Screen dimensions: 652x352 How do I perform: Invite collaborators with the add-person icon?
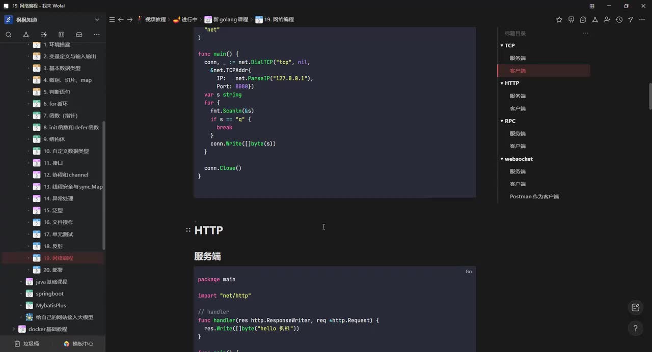[607, 19]
